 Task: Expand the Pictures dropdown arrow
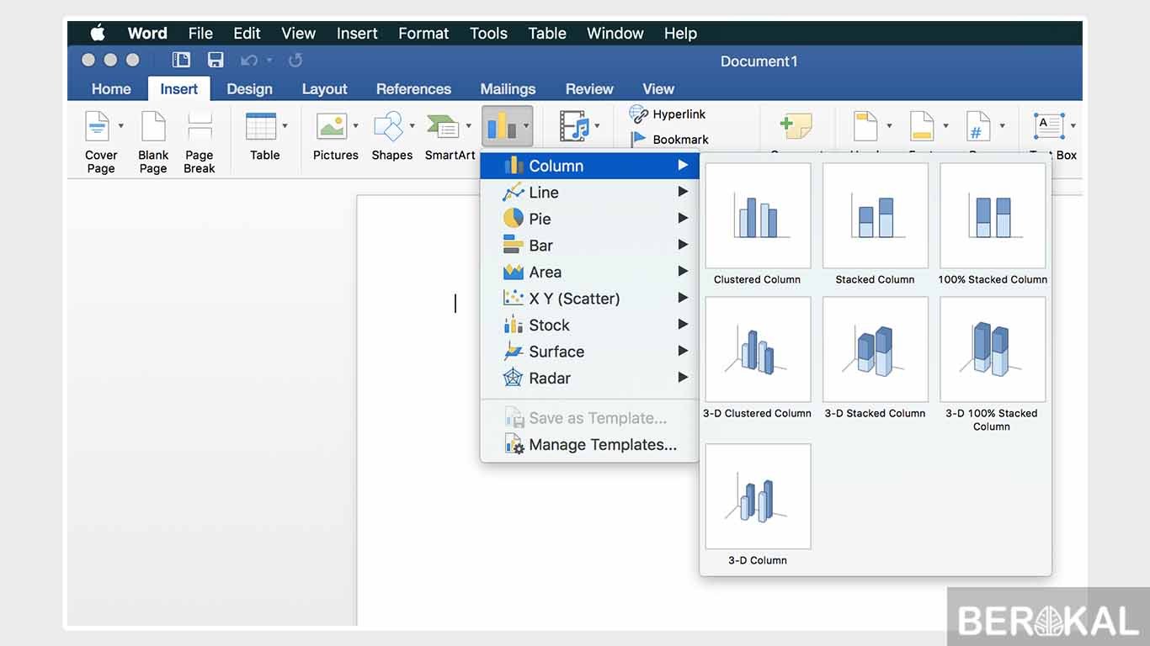pyautogui.click(x=355, y=126)
